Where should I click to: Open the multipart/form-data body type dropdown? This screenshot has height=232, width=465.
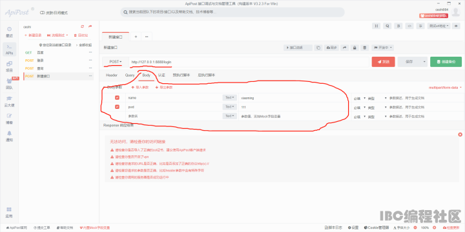[445, 88]
